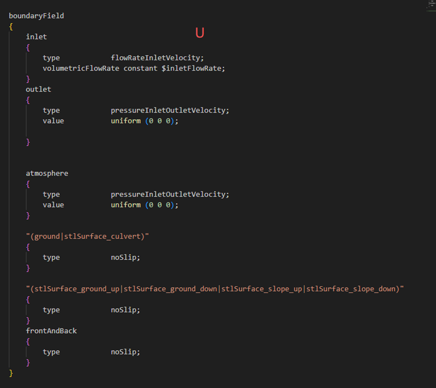Click pressureInletOutletVelocity under atmosphere
Image resolution: width=436 pixels, height=388 pixels.
[170, 194]
